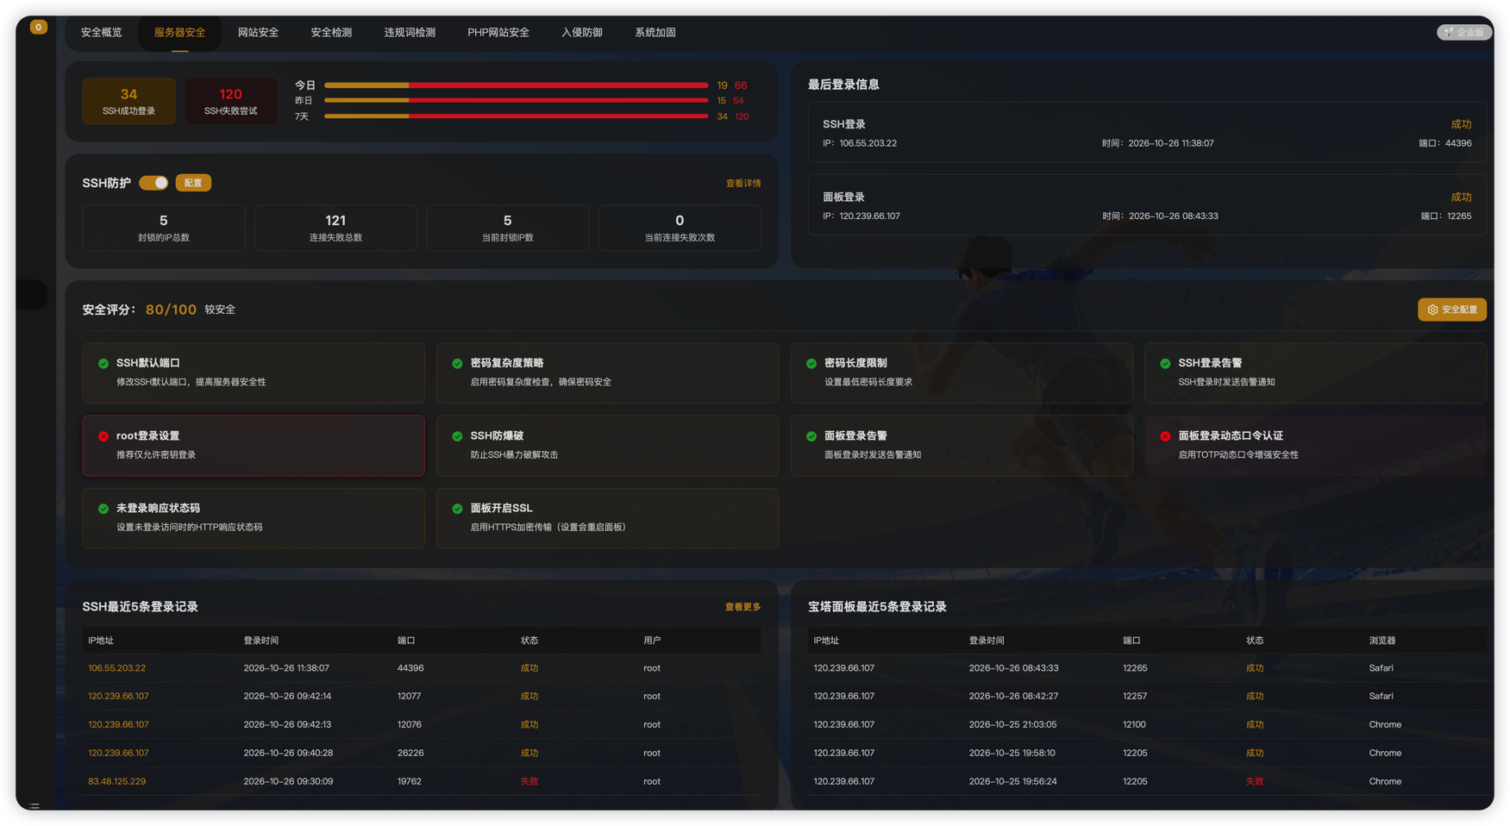Click the 今日 login progress bar
Image resolution: width=1510 pixels, height=826 pixels.
coord(516,85)
